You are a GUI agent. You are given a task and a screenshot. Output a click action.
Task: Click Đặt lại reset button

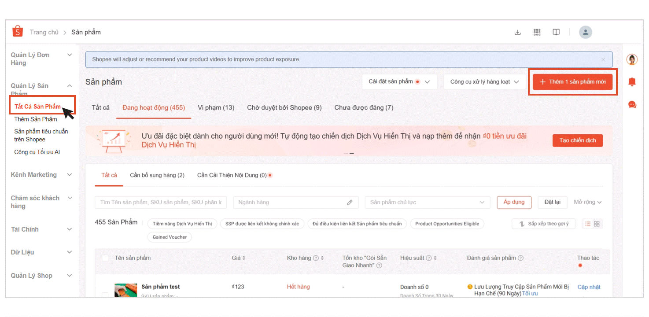(553, 202)
